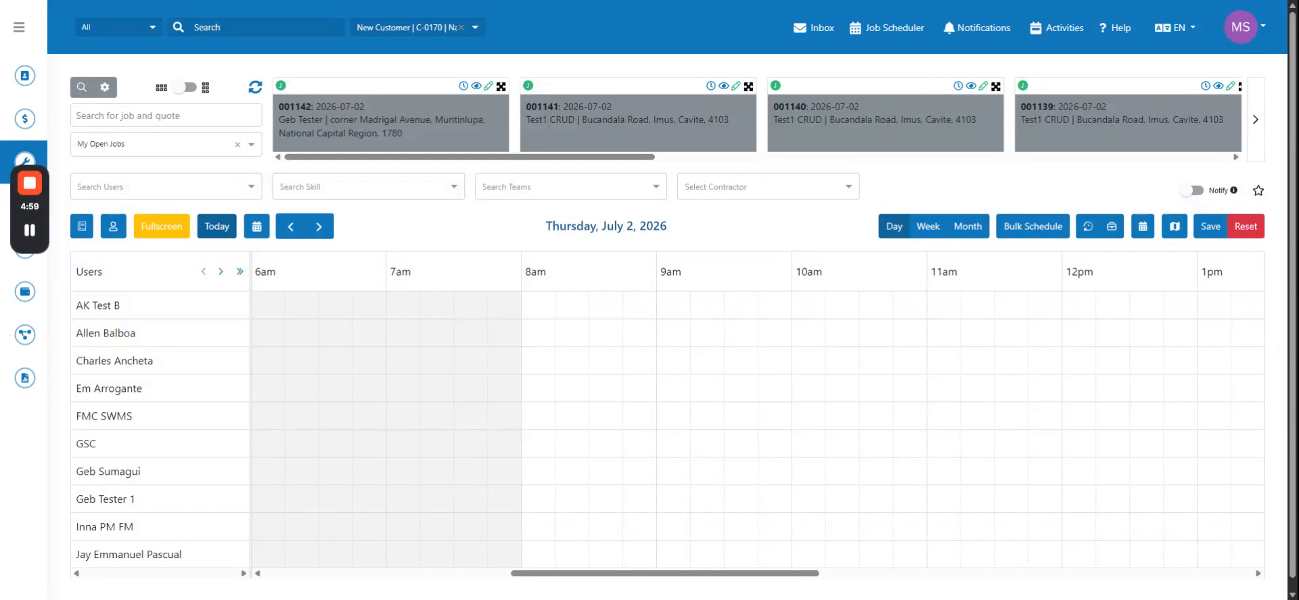Toggle visibility eye on job 001140
The image size is (1299, 600).
[x=971, y=86]
